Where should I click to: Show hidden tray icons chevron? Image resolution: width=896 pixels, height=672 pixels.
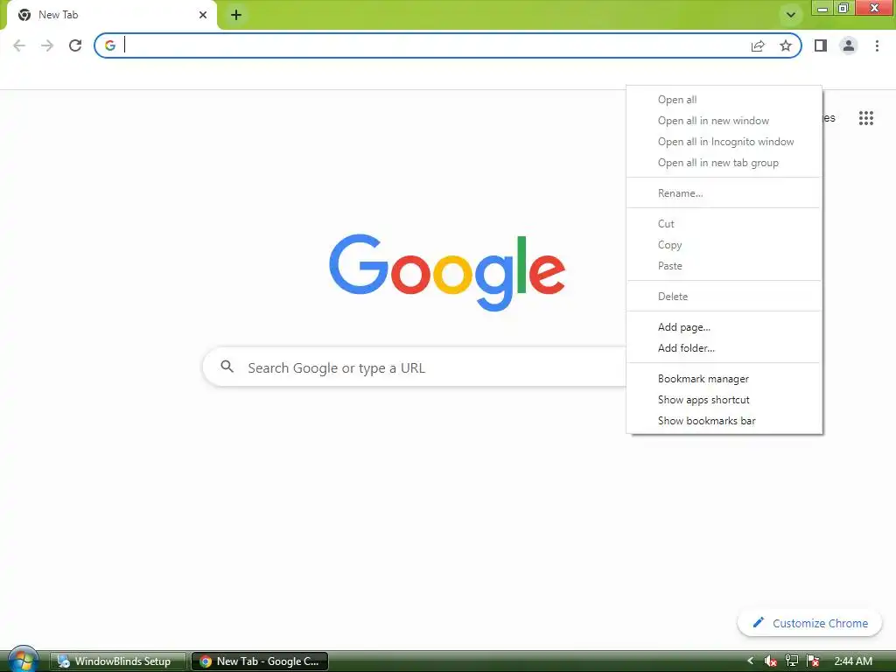(750, 661)
